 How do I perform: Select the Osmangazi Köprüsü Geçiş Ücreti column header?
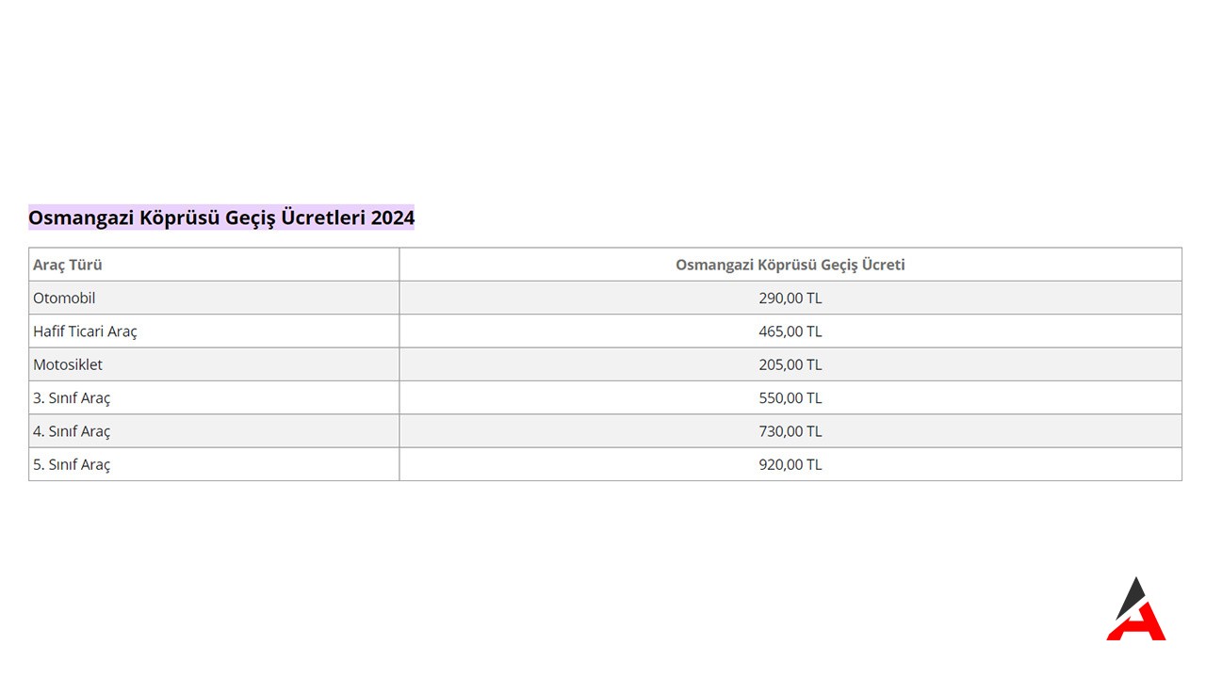[x=790, y=265]
